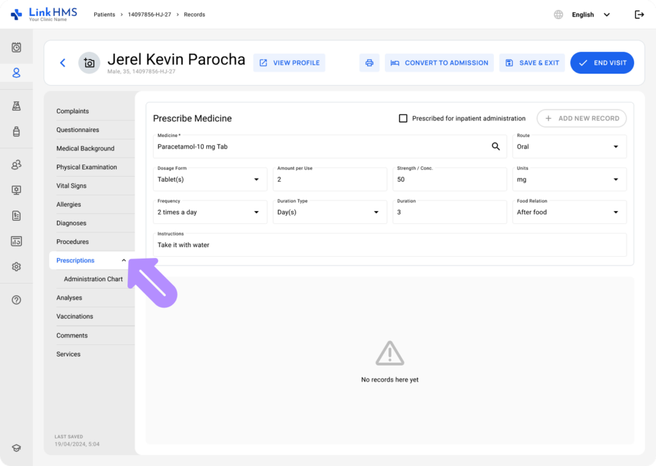Click the Instructions text field
The image size is (656, 466).
click(x=389, y=245)
